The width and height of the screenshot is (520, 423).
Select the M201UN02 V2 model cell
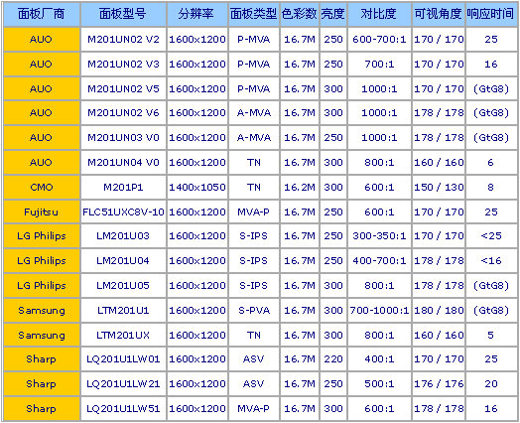click(123, 39)
